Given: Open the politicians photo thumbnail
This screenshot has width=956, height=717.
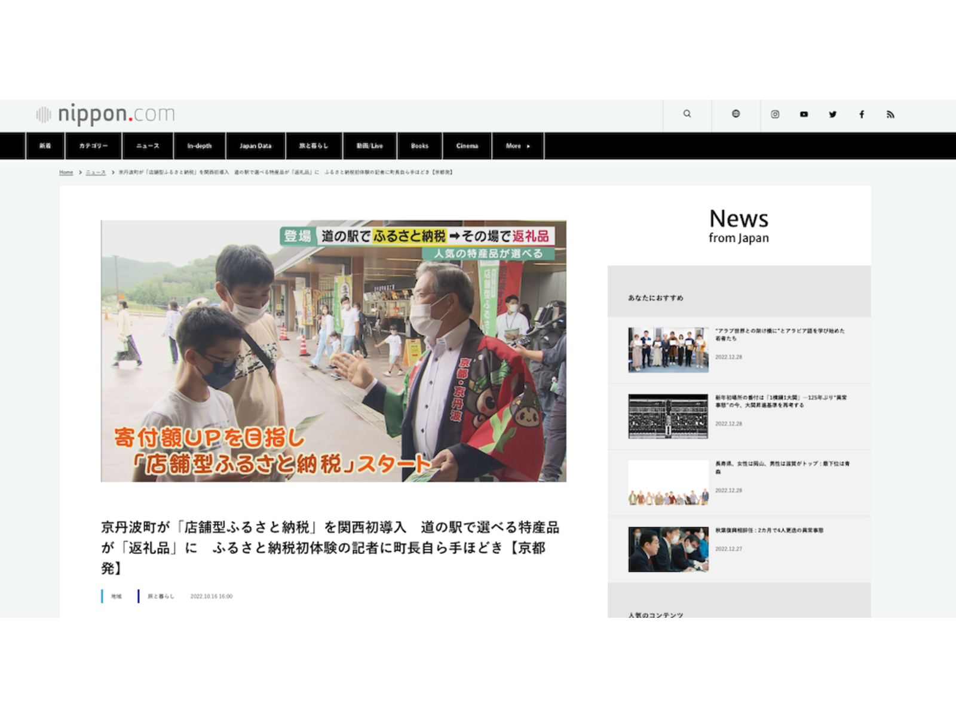Looking at the screenshot, I should tap(668, 549).
